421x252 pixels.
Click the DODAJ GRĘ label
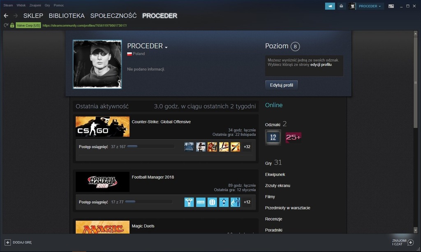coord(22,243)
